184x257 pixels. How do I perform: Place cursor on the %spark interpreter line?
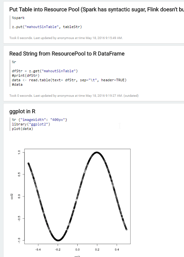tap(18, 18)
